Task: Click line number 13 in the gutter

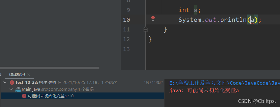Action: click(x=126, y=49)
